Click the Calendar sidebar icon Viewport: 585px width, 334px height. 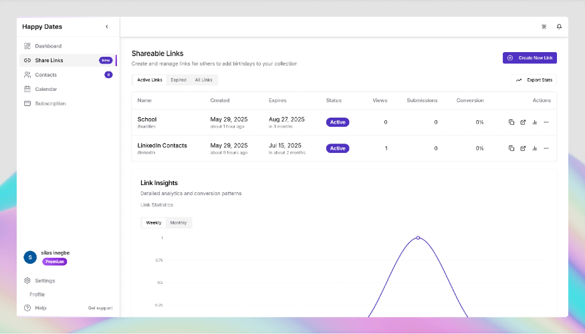click(27, 89)
